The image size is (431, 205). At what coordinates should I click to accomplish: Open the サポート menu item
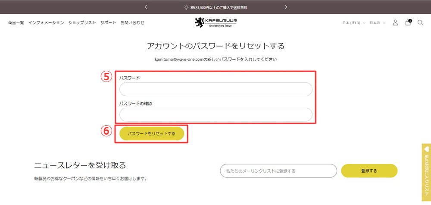(108, 22)
